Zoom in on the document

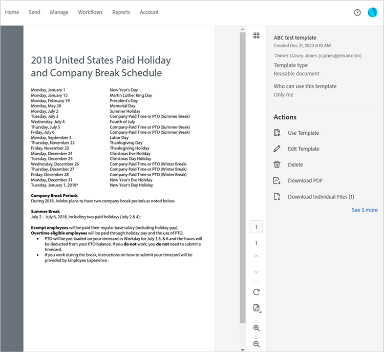coord(257,328)
